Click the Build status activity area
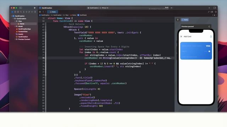The image size is (227, 127). point(159,8)
